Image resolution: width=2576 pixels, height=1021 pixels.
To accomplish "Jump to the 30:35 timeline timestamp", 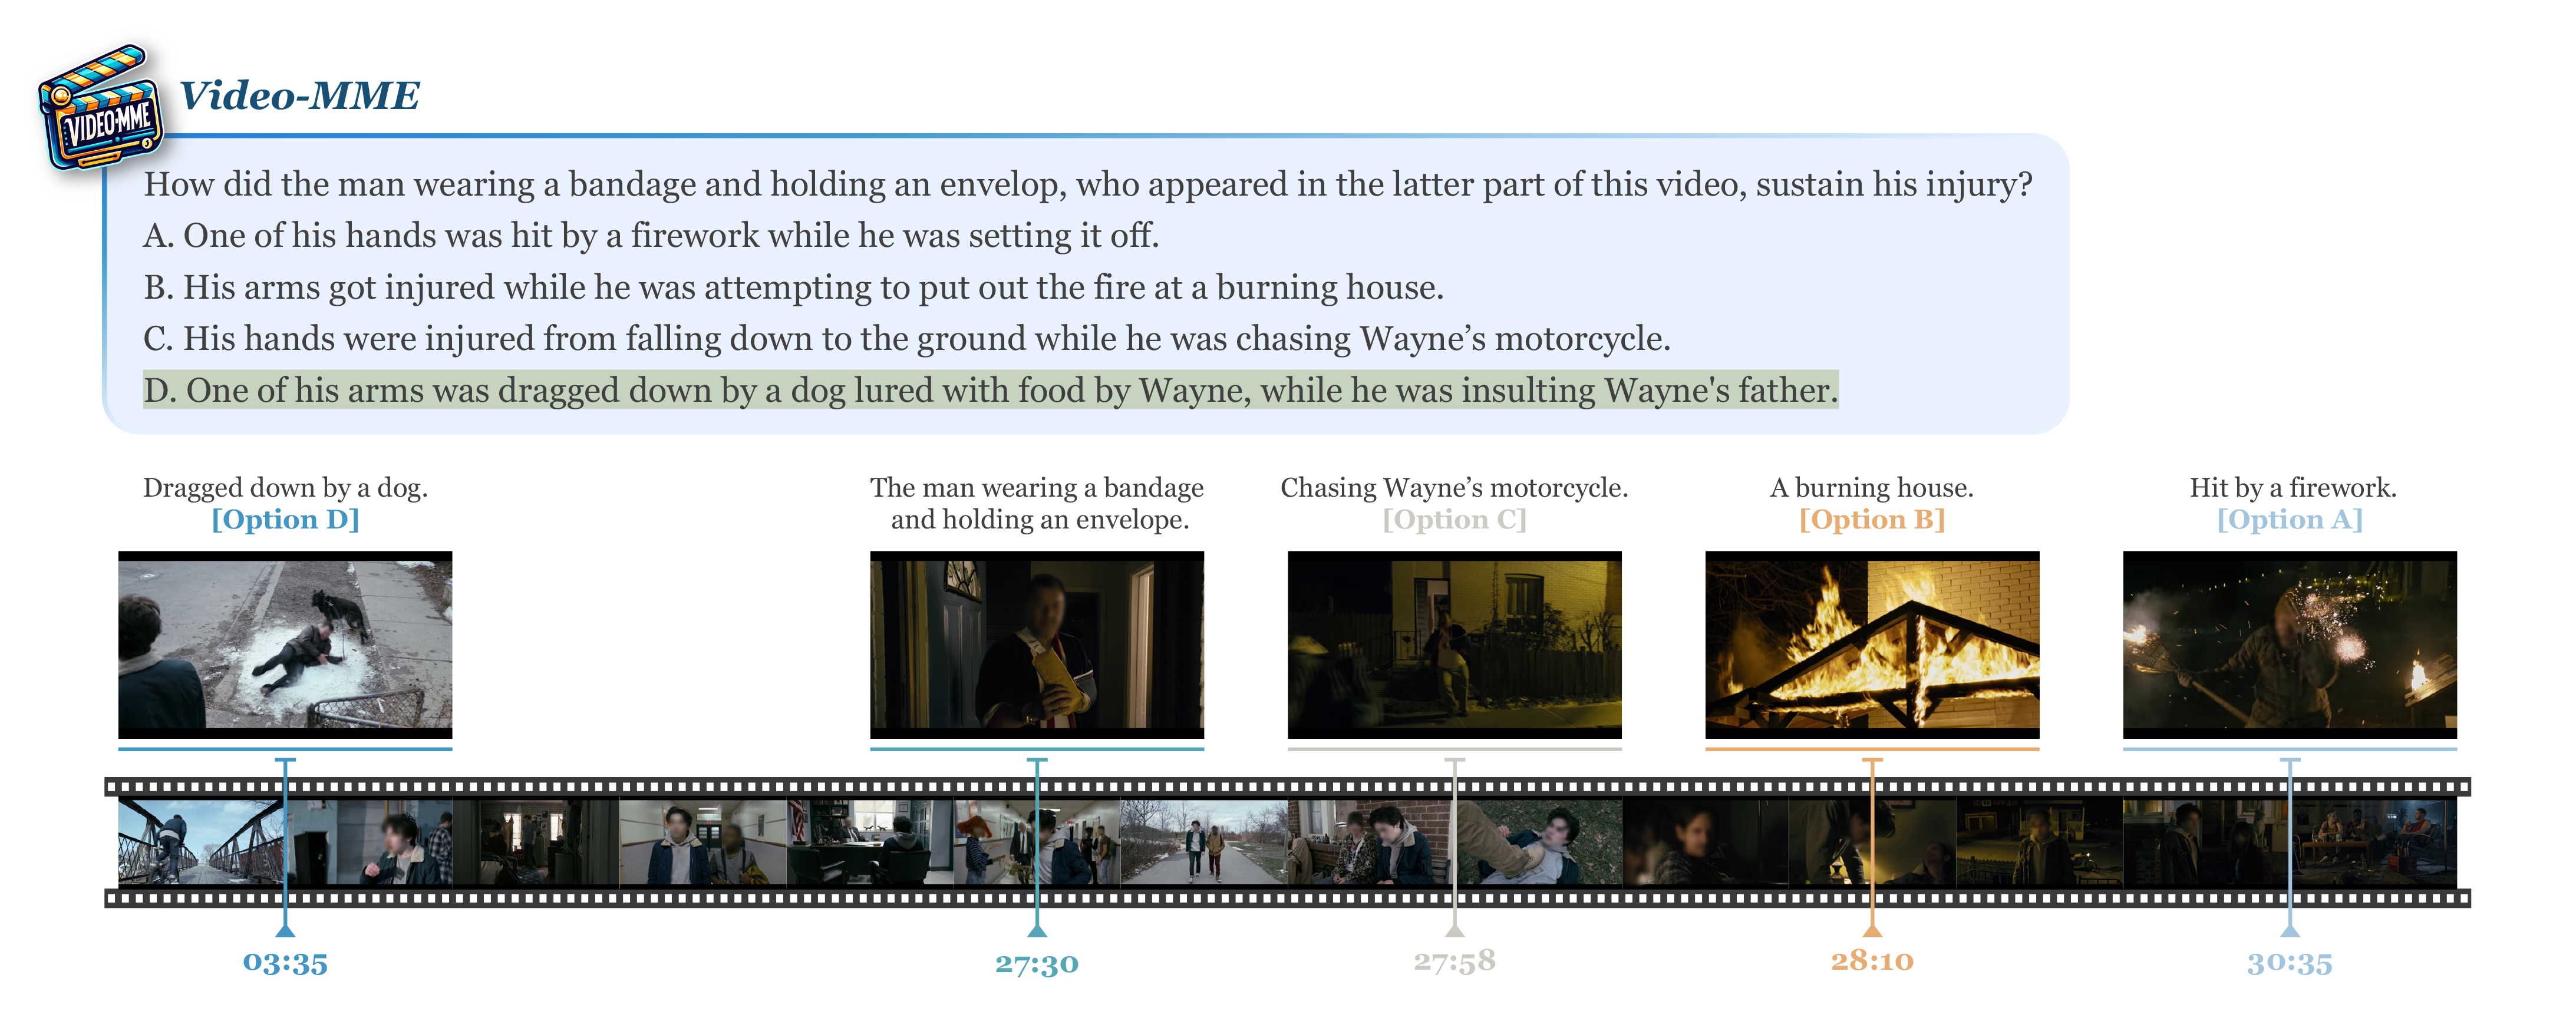I will click(2289, 963).
